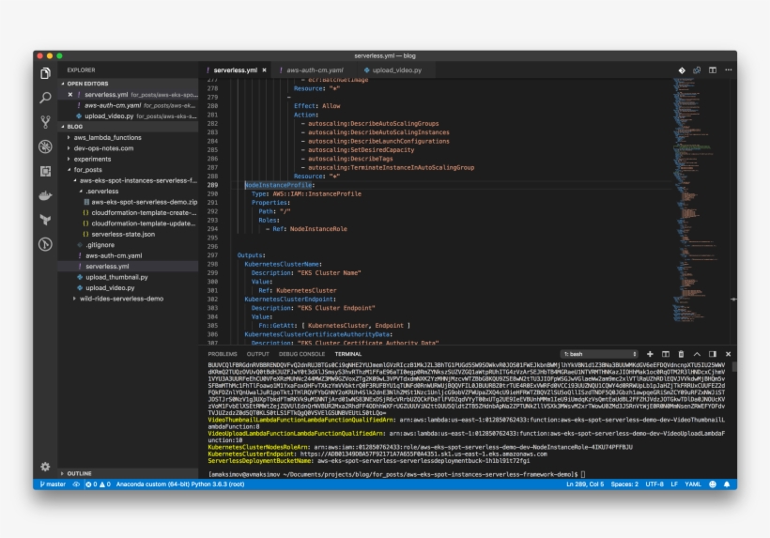The image size is (770, 538).
Task: Click the diamond source control icon in editor toolbar
Action: pos(682,70)
